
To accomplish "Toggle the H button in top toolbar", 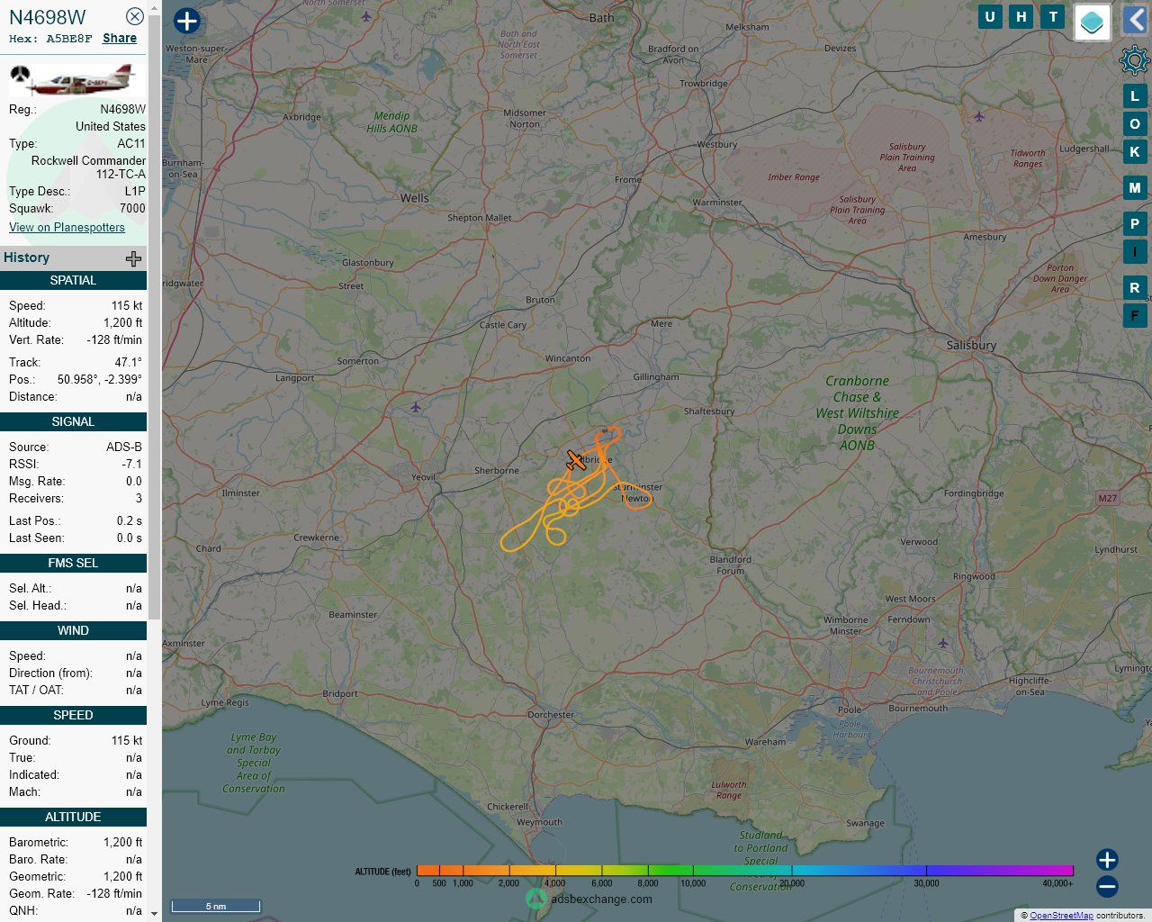I will point(1021,16).
